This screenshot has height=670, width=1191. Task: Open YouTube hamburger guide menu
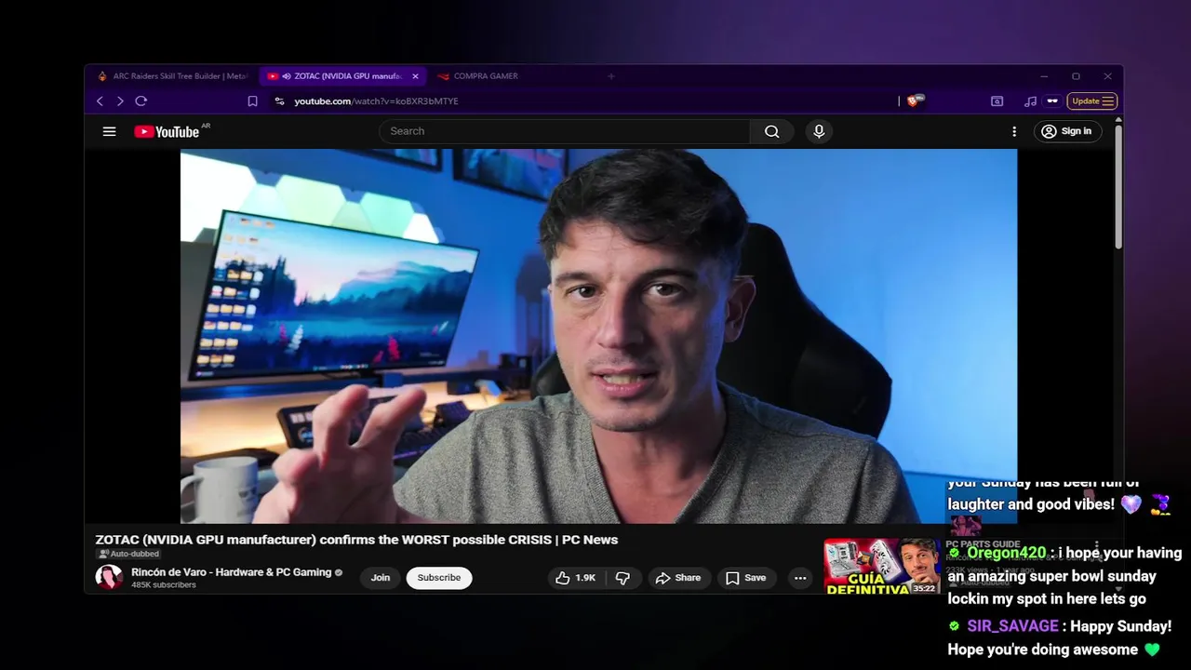pyautogui.click(x=109, y=131)
